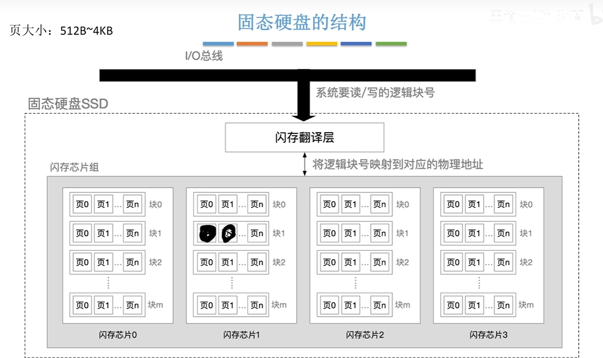Click the "闪存芯片1" caption

point(242,335)
